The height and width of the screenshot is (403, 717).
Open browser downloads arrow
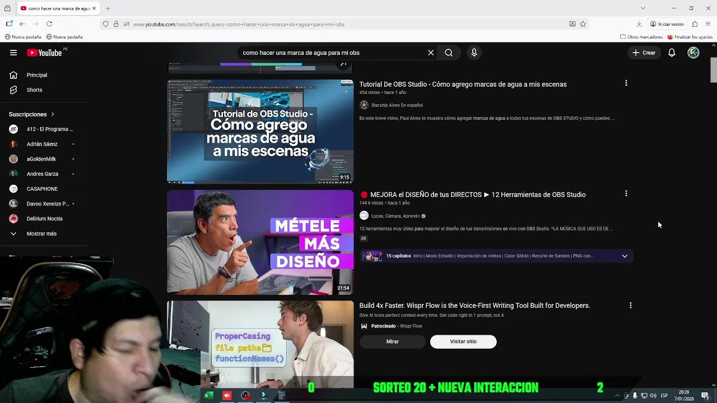(x=639, y=24)
